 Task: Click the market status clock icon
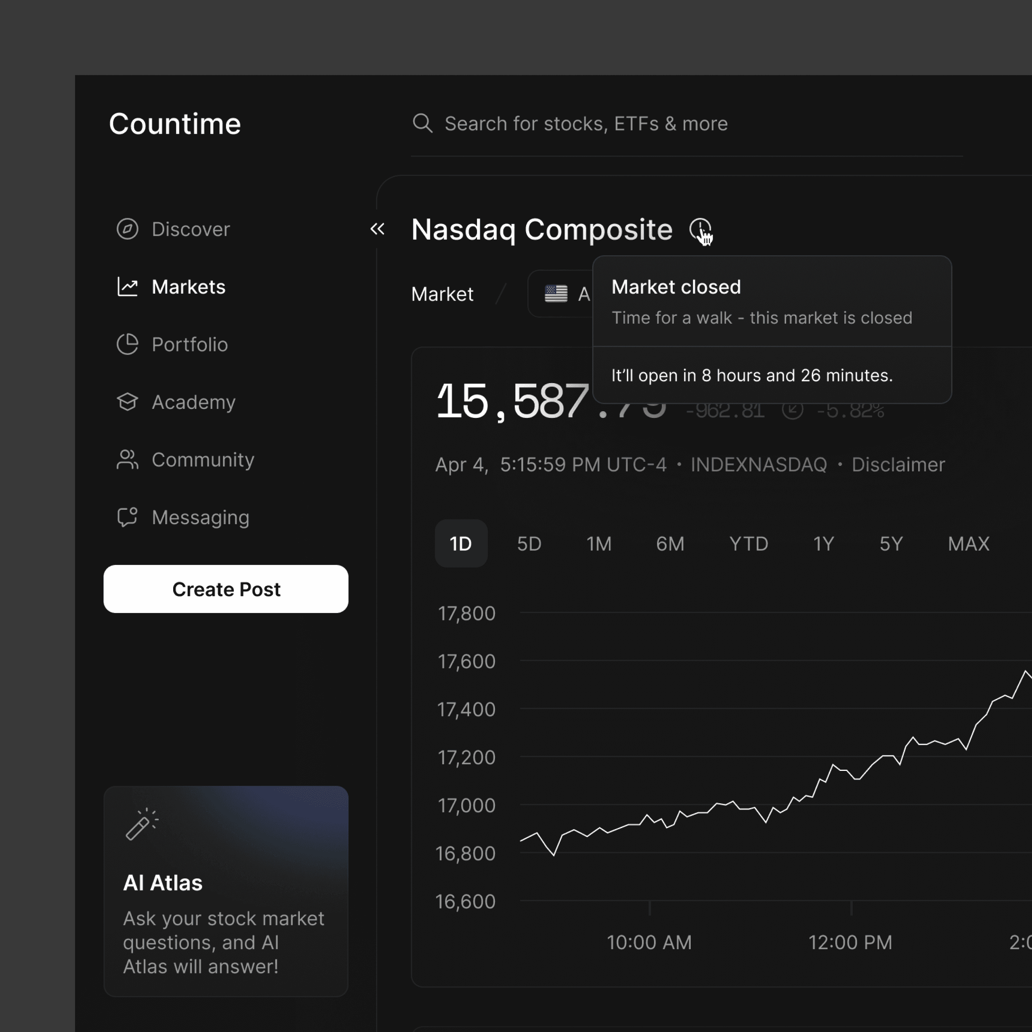click(x=699, y=229)
